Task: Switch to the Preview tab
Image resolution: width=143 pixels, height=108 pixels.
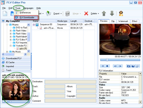Action: pyautogui.click(x=104, y=21)
